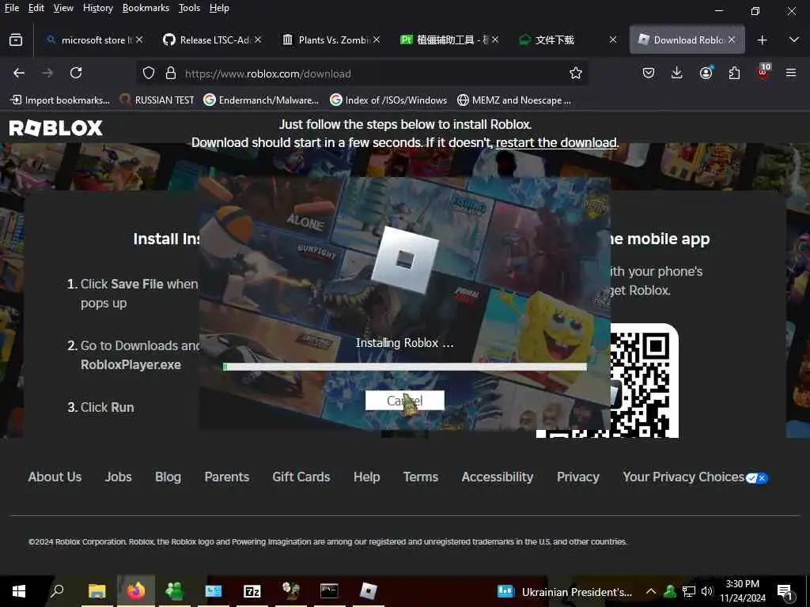Click Import bookmarks in bookmarks bar
810x607 pixels.
[x=60, y=100]
